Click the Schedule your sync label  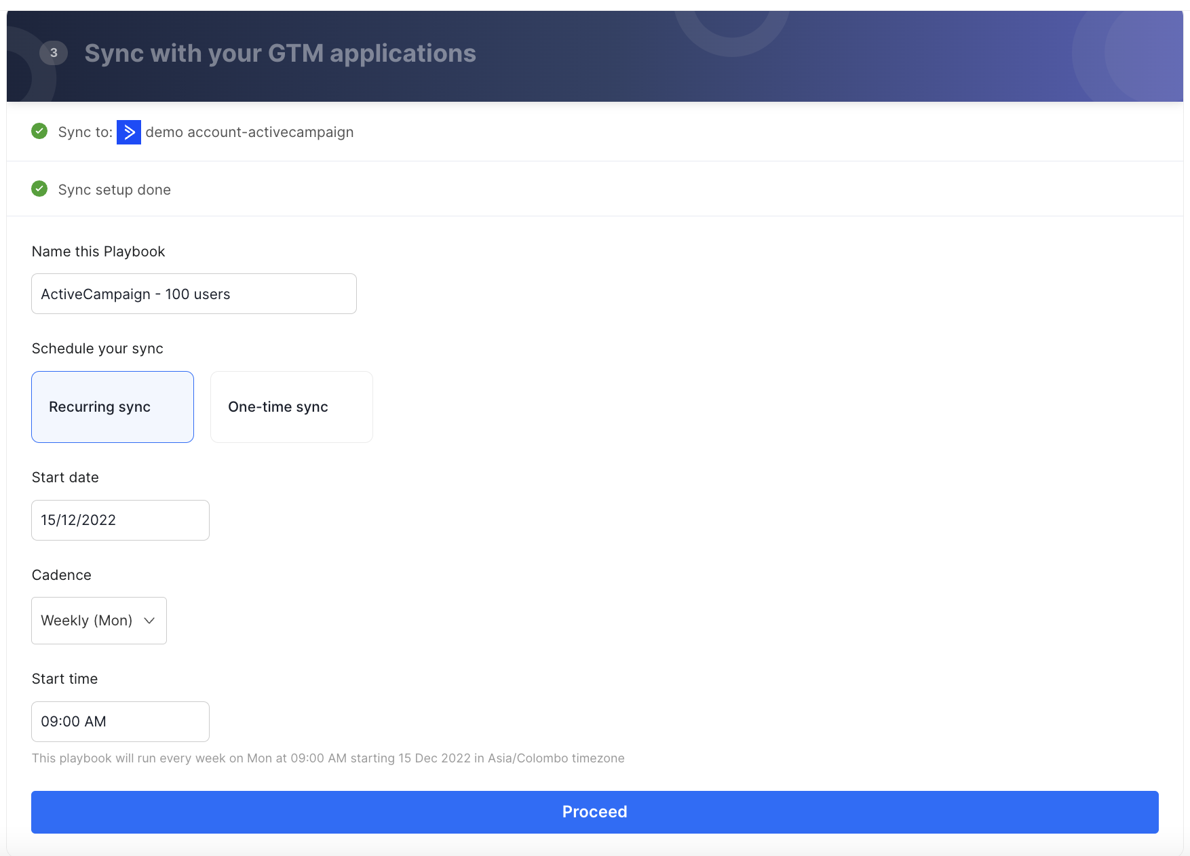click(x=98, y=349)
